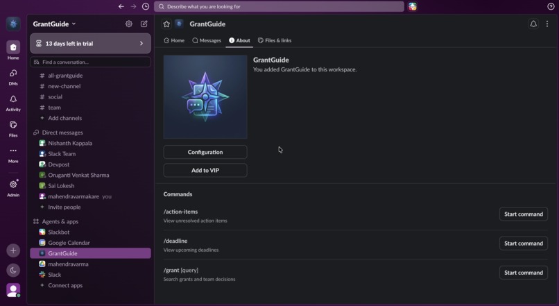The height and width of the screenshot is (306, 559).
Task: Click the GrantGuide app logo image
Action: (x=205, y=96)
